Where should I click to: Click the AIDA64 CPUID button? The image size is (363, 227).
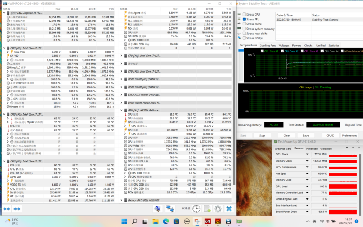tap(330, 136)
